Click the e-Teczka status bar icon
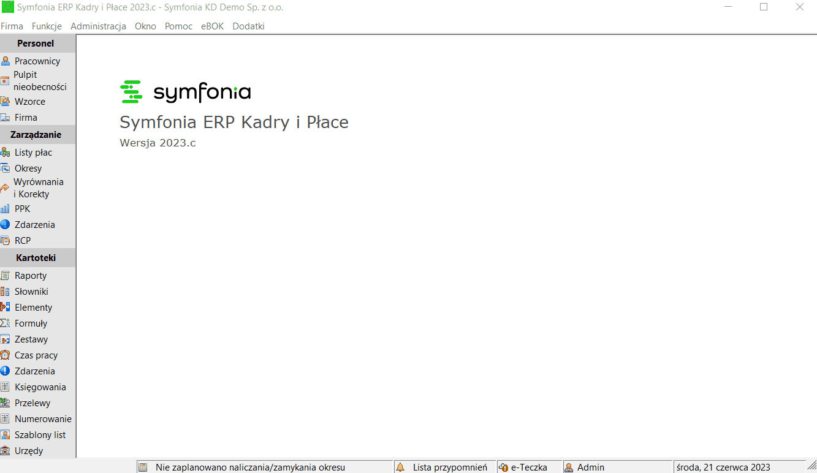 504,467
